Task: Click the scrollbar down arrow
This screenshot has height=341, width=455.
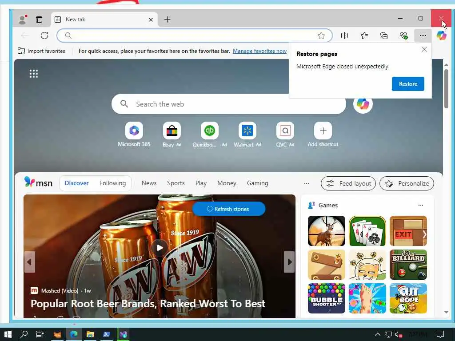Action: tap(446, 312)
